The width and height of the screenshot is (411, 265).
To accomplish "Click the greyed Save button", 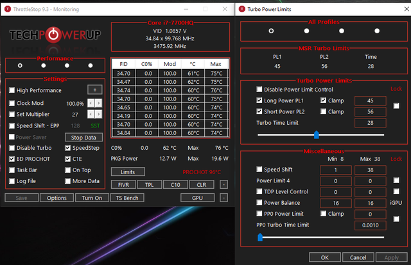I will pyautogui.click(x=21, y=198).
